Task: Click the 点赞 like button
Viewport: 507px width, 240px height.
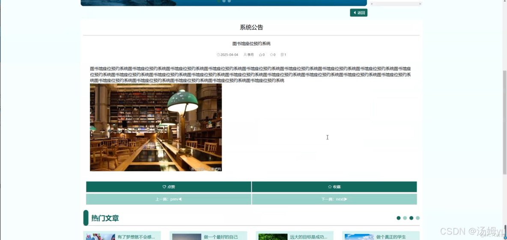Action: click(168, 187)
